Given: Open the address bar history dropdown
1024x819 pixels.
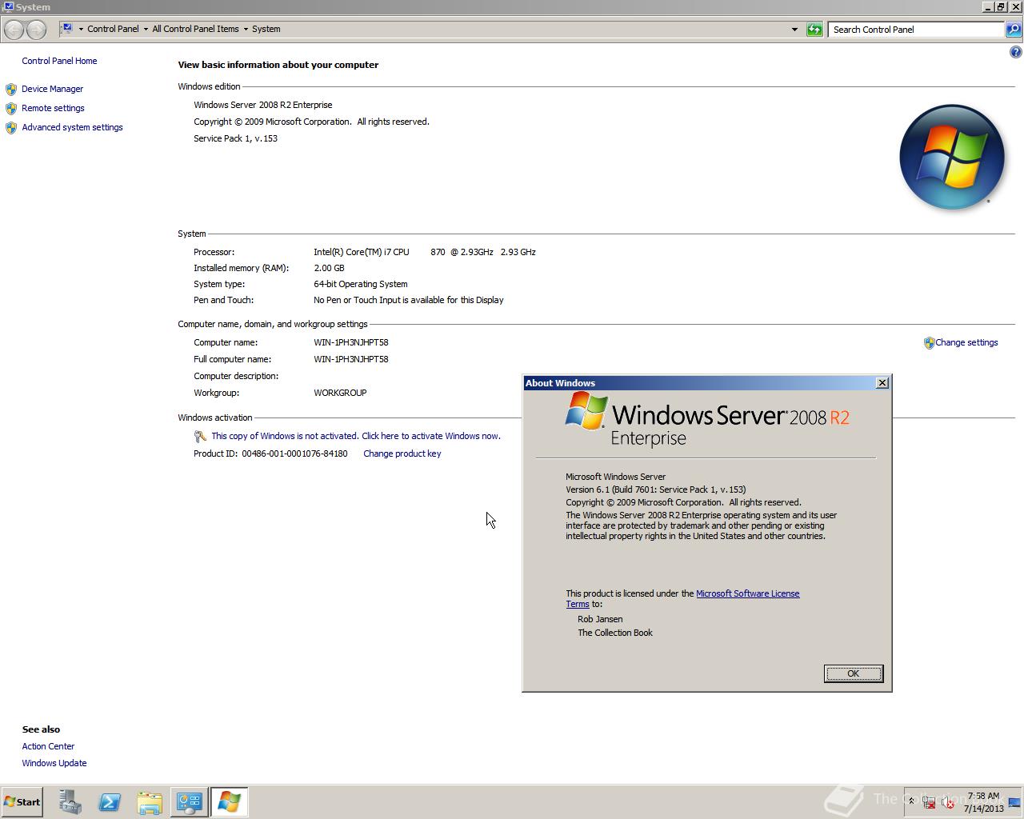Looking at the screenshot, I should tap(794, 30).
